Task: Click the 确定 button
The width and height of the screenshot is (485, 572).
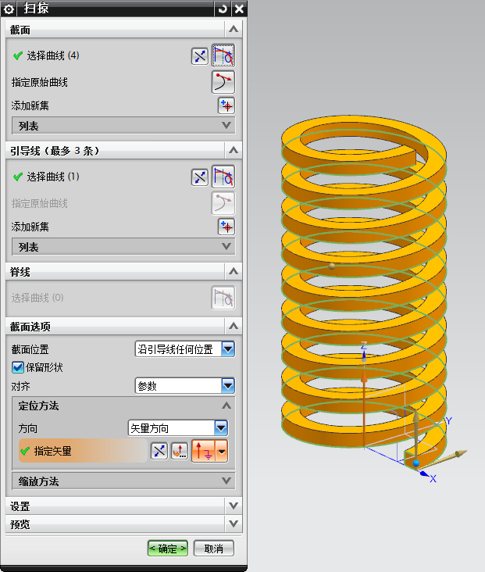Action: [x=168, y=549]
